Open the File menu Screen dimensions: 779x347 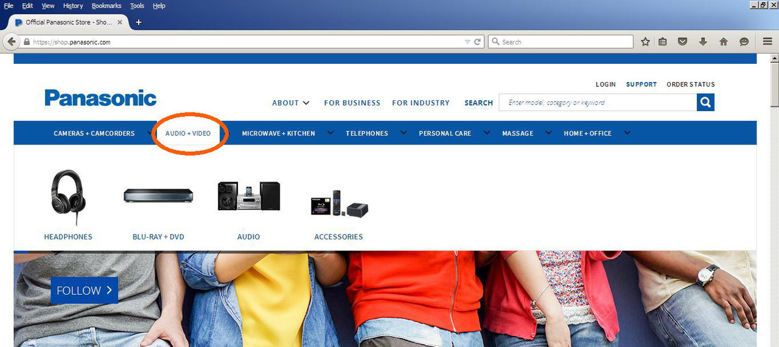9,5
